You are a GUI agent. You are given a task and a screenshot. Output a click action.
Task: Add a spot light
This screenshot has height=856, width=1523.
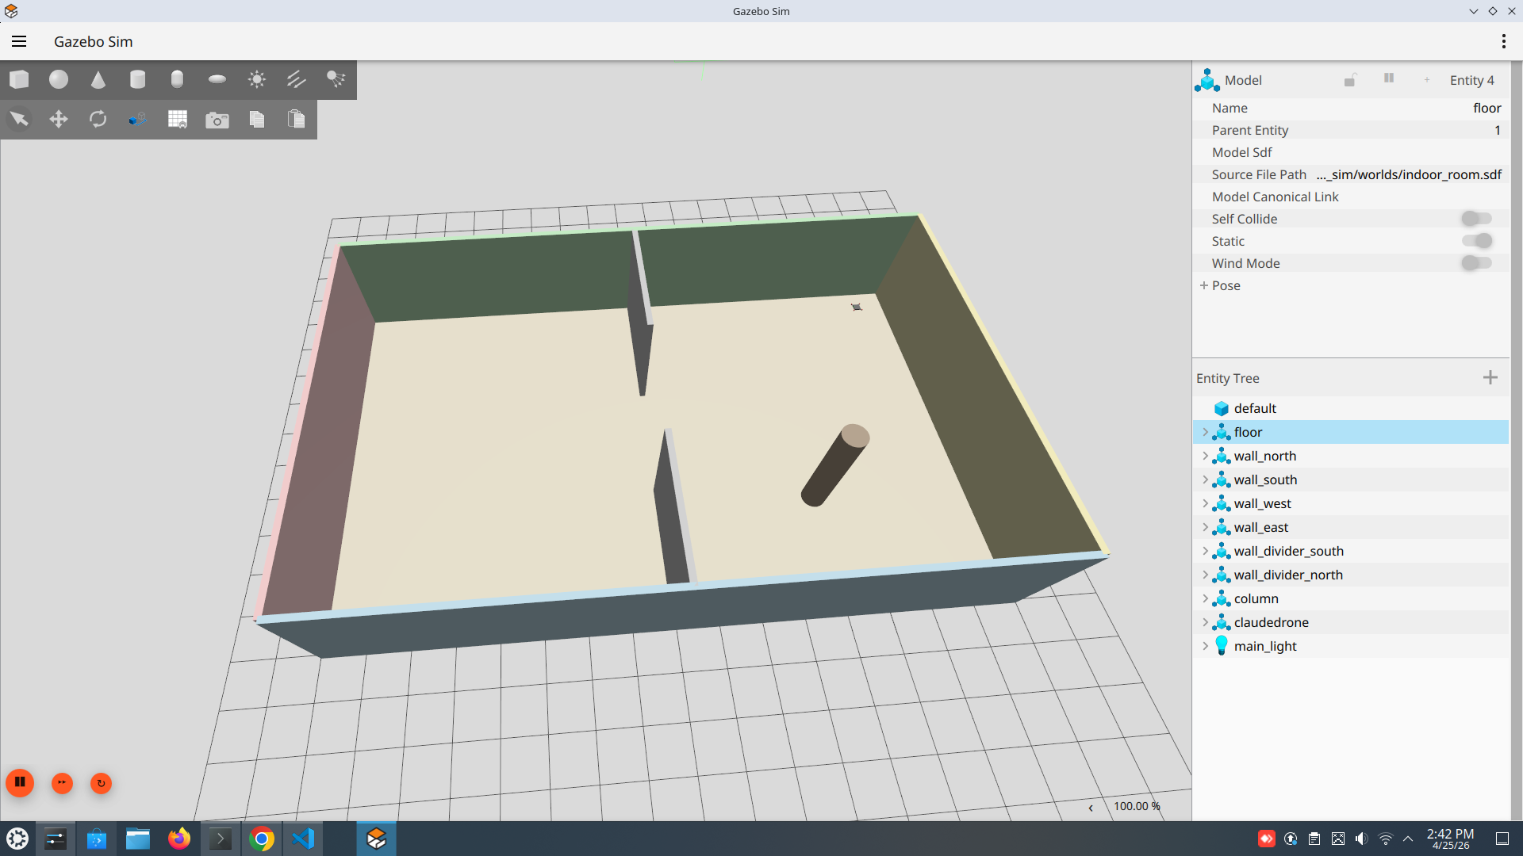point(336,79)
